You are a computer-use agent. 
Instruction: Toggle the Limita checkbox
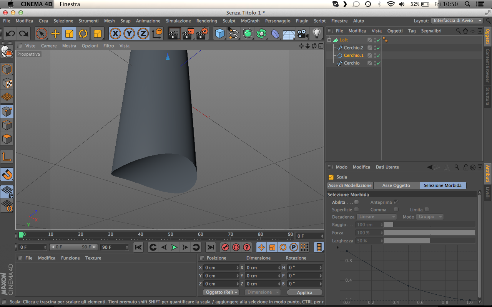tap(427, 210)
